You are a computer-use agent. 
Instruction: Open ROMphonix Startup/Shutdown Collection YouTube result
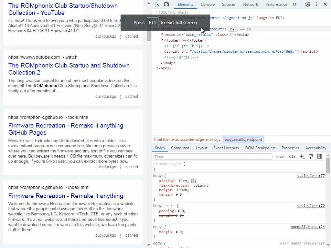(63, 9)
